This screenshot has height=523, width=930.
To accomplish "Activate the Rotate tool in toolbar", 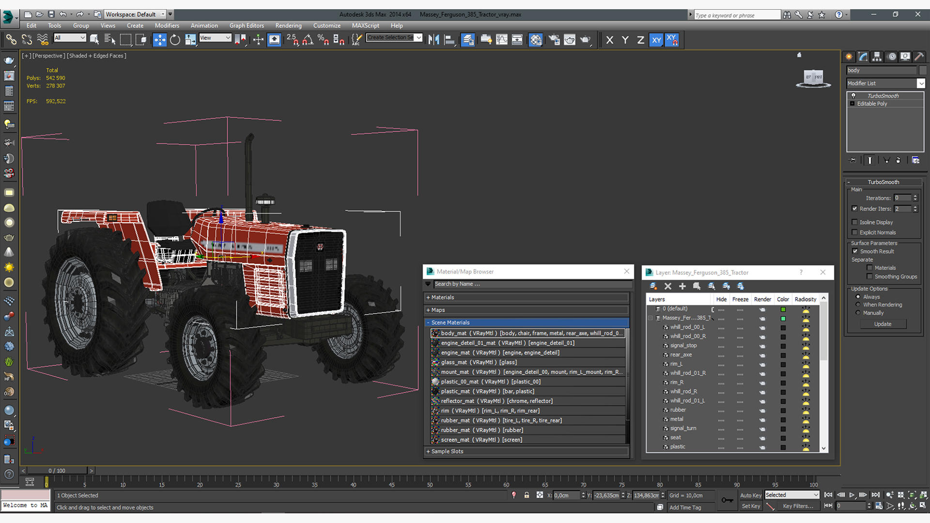I will [x=175, y=40].
